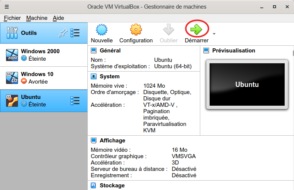Click the Affichage section header
294x190 pixels.
tap(112, 141)
